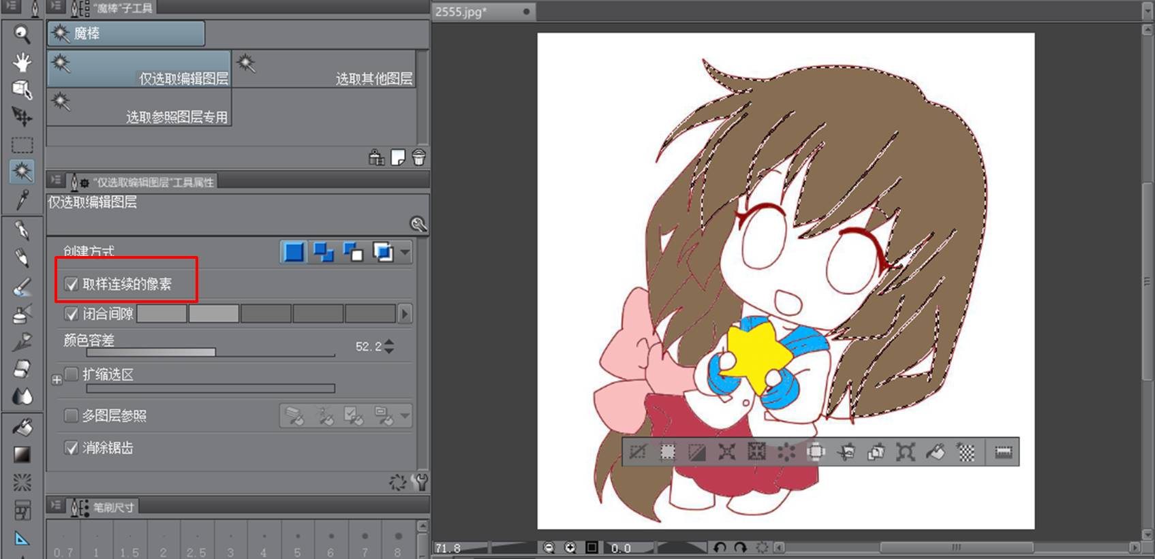
Task: Select the Blend droplets tool
Action: point(22,396)
